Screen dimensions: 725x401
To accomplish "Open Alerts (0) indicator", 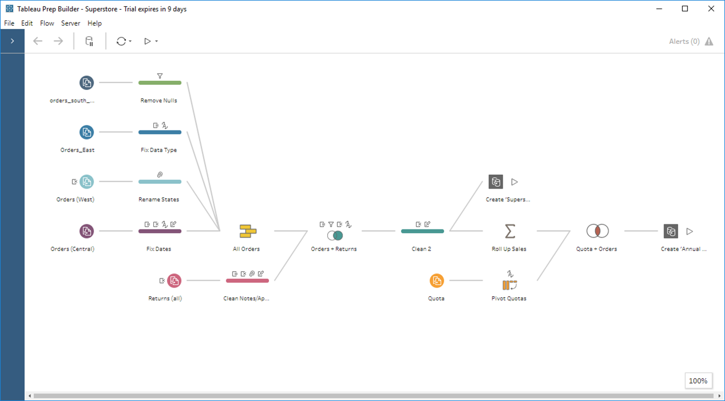I will pos(684,42).
